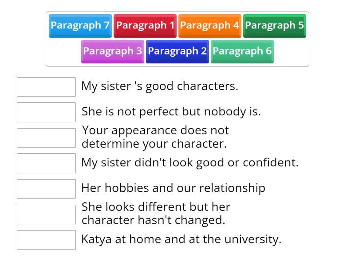Image resolution: width=355 pixels, height=266 pixels.
Task: Click the answer box beside 'My sister 's good characters.'
Action: click(x=46, y=87)
